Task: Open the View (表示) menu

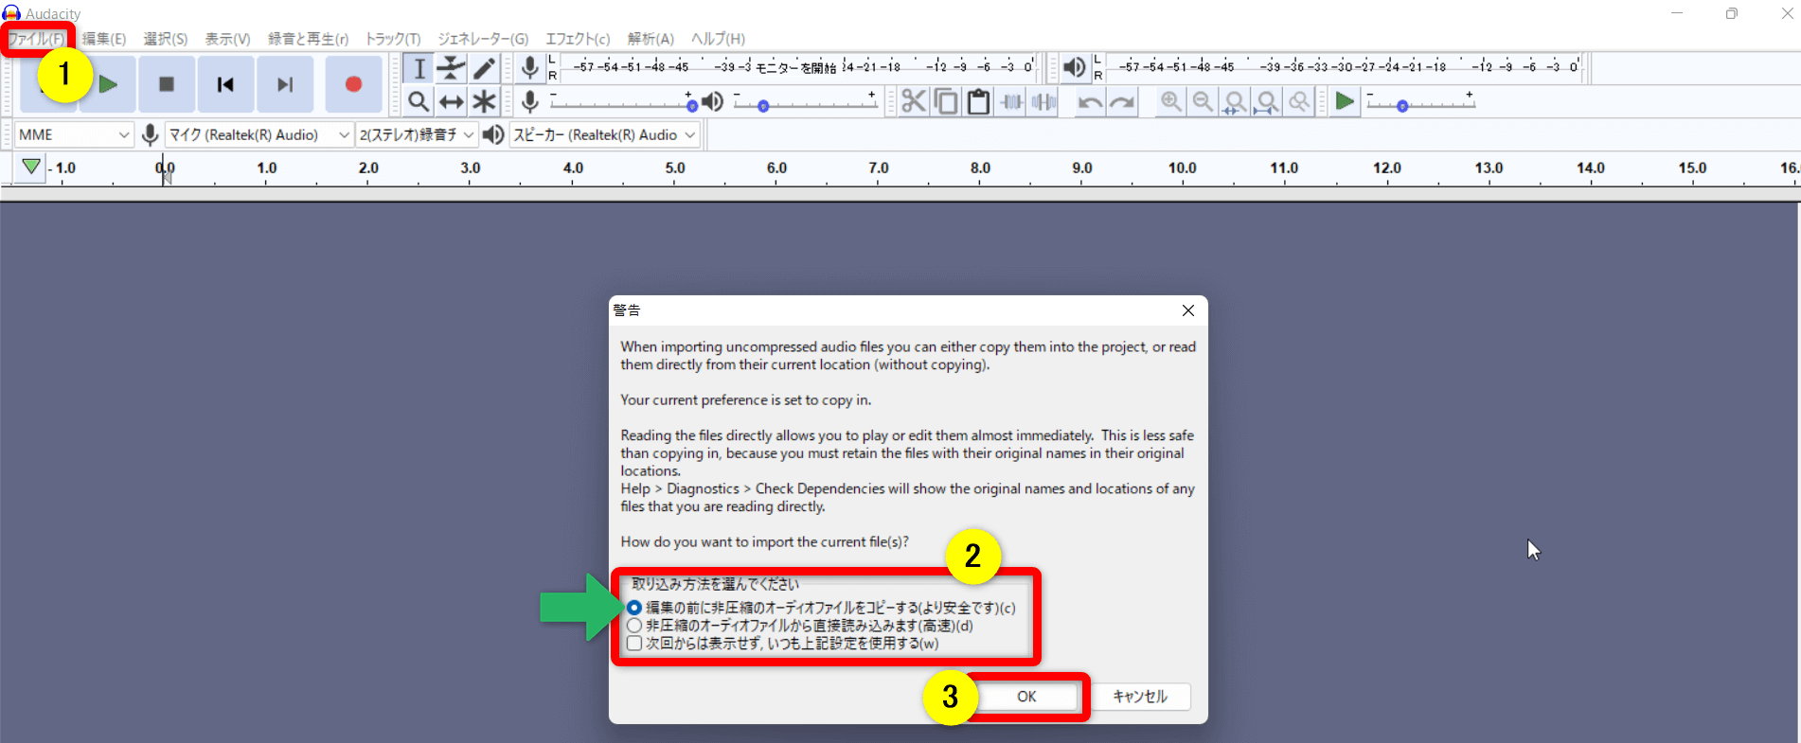Action: click(x=227, y=39)
